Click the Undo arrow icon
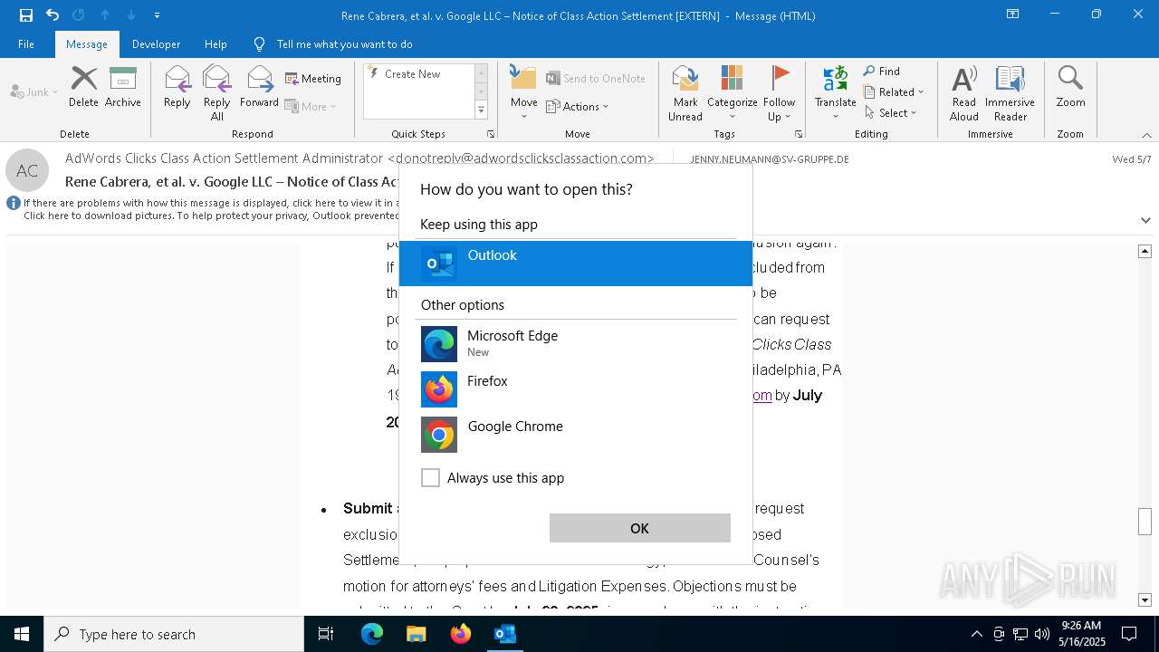This screenshot has height=652, width=1159. click(53, 15)
